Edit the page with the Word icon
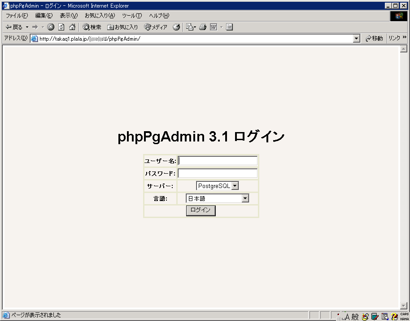 click(214, 27)
